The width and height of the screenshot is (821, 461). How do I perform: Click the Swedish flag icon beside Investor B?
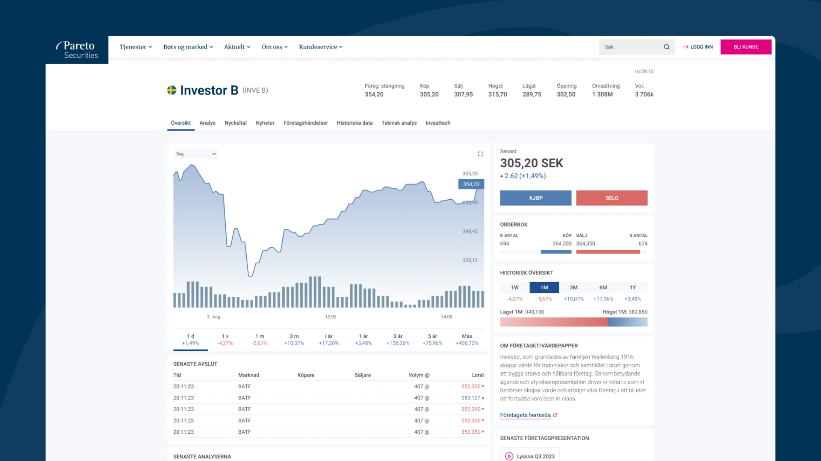tap(171, 90)
